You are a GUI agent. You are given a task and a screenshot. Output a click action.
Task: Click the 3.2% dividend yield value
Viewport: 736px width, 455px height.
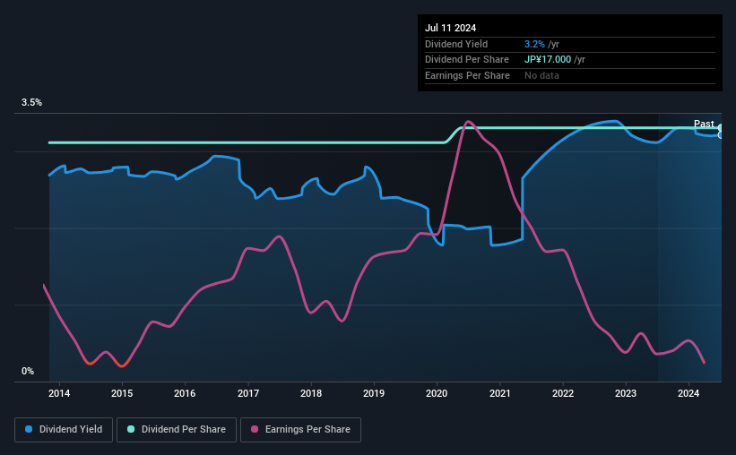point(534,44)
